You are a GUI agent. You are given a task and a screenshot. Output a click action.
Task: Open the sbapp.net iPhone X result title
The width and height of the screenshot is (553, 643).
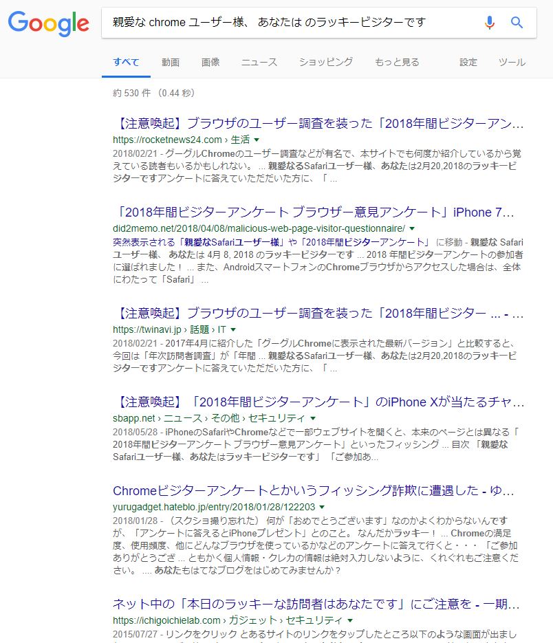click(x=318, y=402)
